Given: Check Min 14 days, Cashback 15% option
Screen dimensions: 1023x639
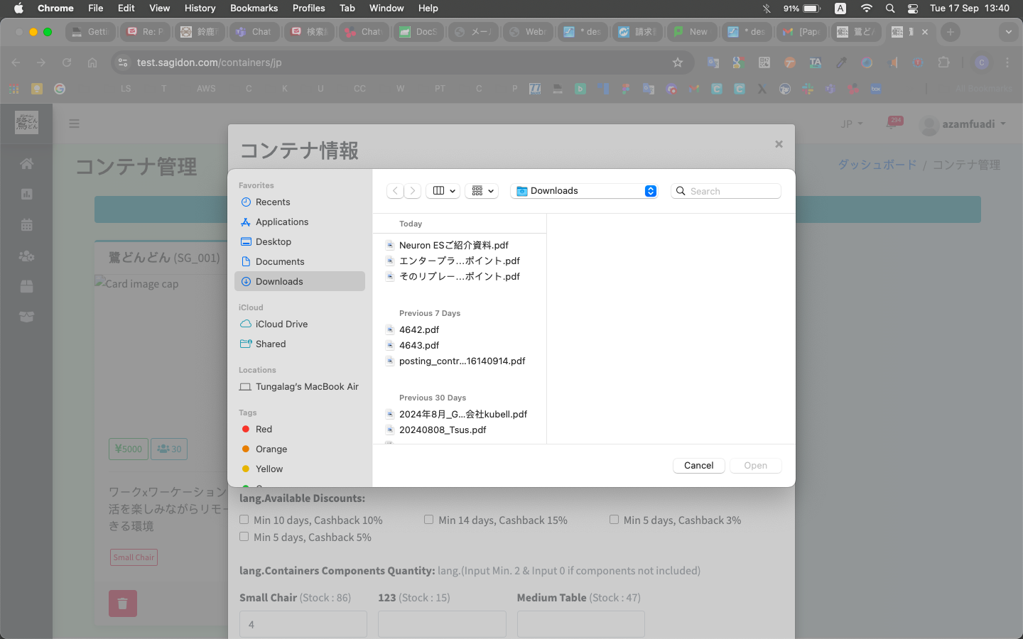Looking at the screenshot, I should point(429,520).
